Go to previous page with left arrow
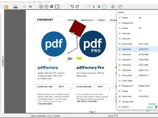 pos(25,7)
